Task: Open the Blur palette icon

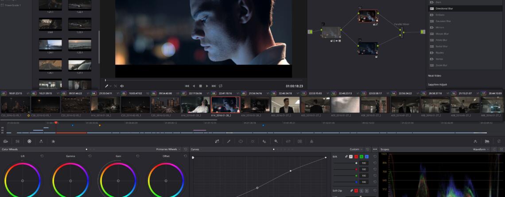Action: click(x=264, y=141)
